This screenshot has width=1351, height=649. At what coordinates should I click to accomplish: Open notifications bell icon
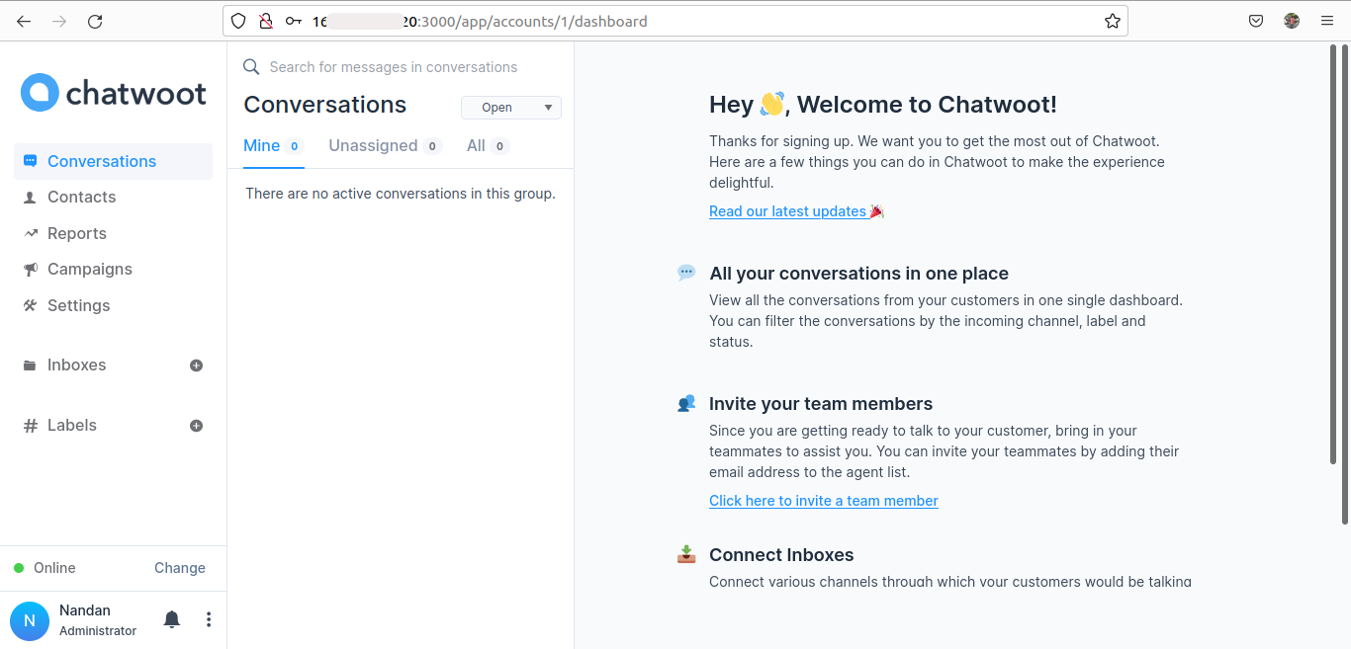click(x=172, y=619)
